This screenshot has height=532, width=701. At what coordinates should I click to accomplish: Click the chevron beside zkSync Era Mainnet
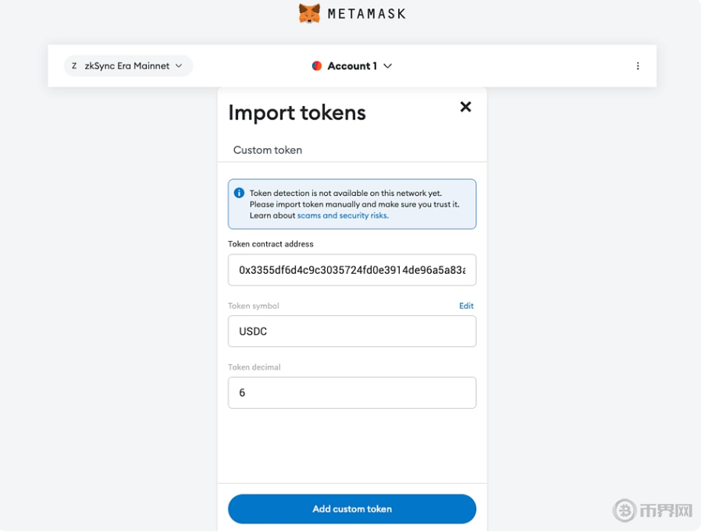tap(179, 66)
